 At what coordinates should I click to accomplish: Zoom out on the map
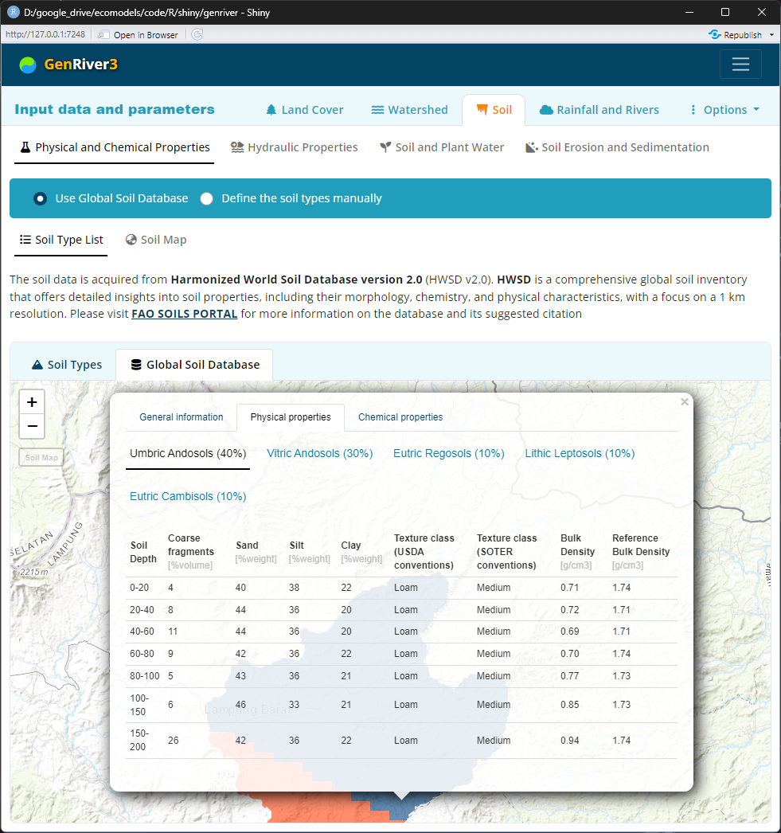coord(32,427)
